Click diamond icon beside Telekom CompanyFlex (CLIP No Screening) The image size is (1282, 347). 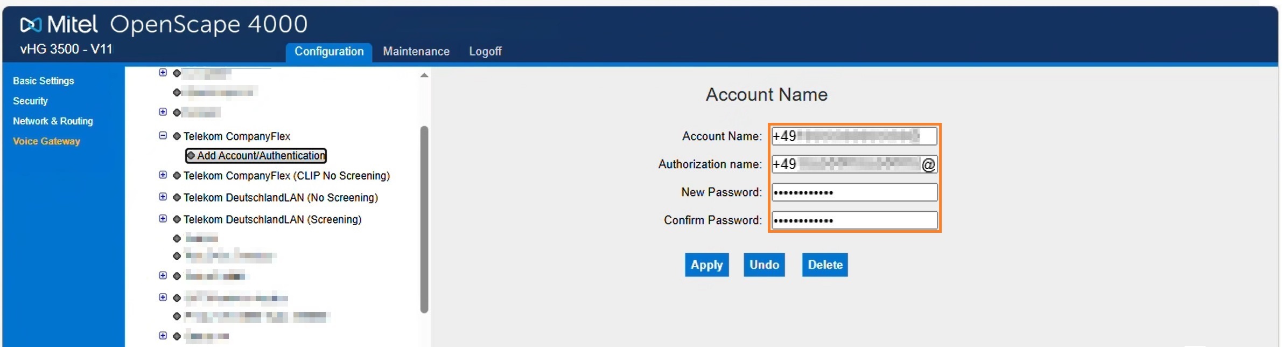177,176
